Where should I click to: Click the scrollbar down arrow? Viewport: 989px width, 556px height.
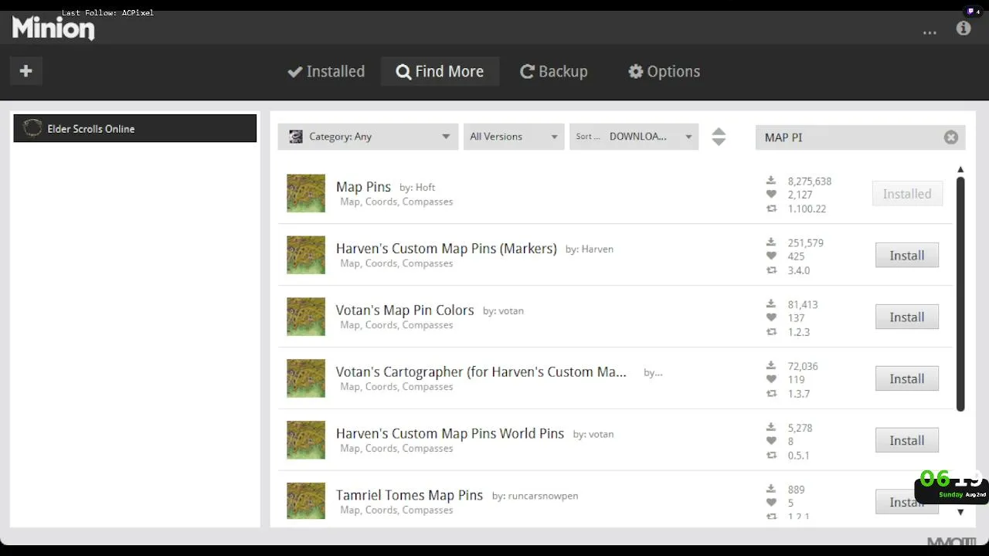click(x=960, y=511)
